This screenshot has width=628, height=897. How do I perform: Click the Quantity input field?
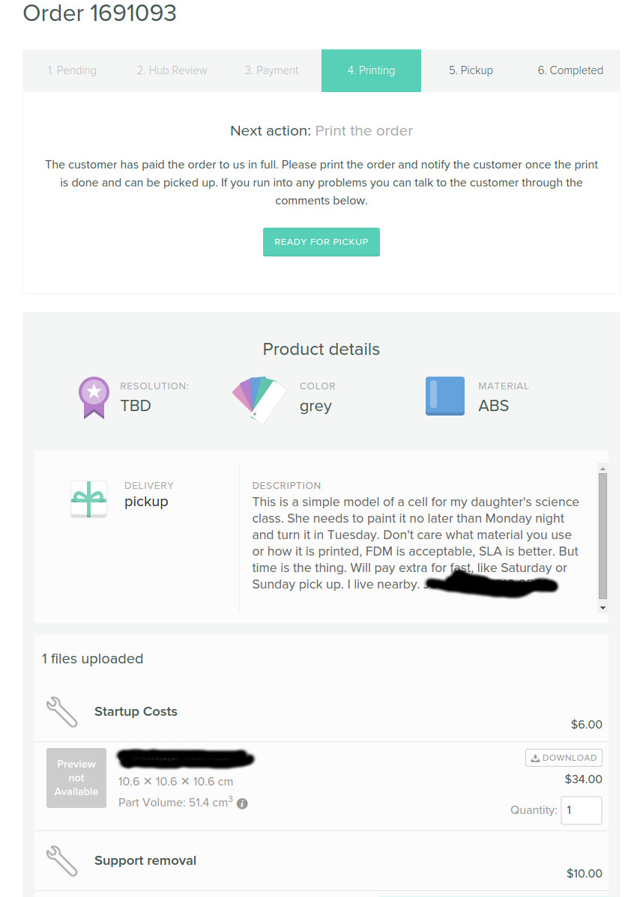(x=581, y=810)
